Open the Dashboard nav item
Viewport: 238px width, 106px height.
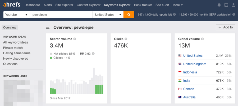pyautogui.click(x=32, y=5)
